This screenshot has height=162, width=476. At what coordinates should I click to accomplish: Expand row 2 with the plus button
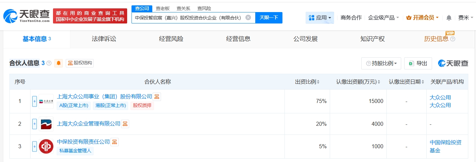(35, 124)
